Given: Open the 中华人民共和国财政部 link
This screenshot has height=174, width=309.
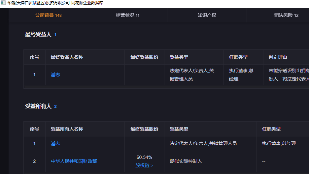Looking at the screenshot, I should pos(74,161).
